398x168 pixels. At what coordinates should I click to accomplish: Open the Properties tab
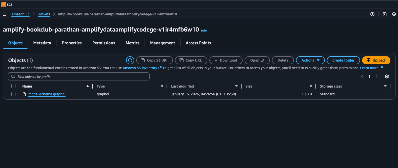72,43
